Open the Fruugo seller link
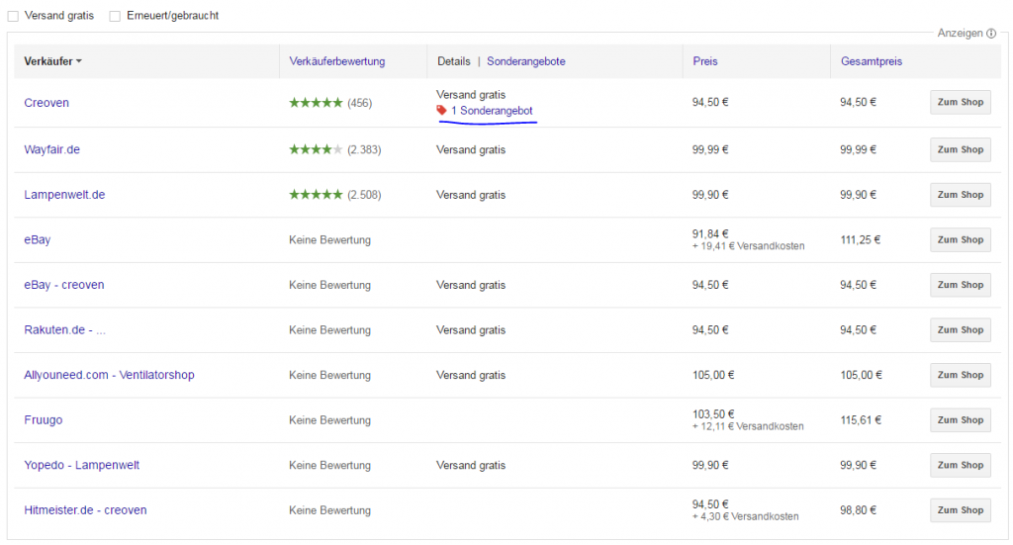The width and height of the screenshot is (1013, 545). click(x=44, y=420)
